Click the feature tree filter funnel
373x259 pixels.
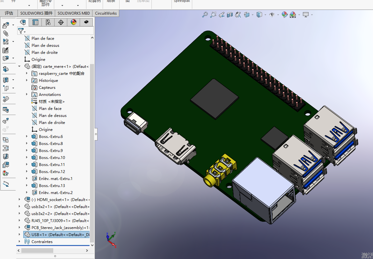pyautogui.click(x=21, y=31)
